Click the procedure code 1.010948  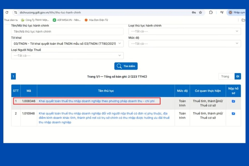[x=28, y=113]
